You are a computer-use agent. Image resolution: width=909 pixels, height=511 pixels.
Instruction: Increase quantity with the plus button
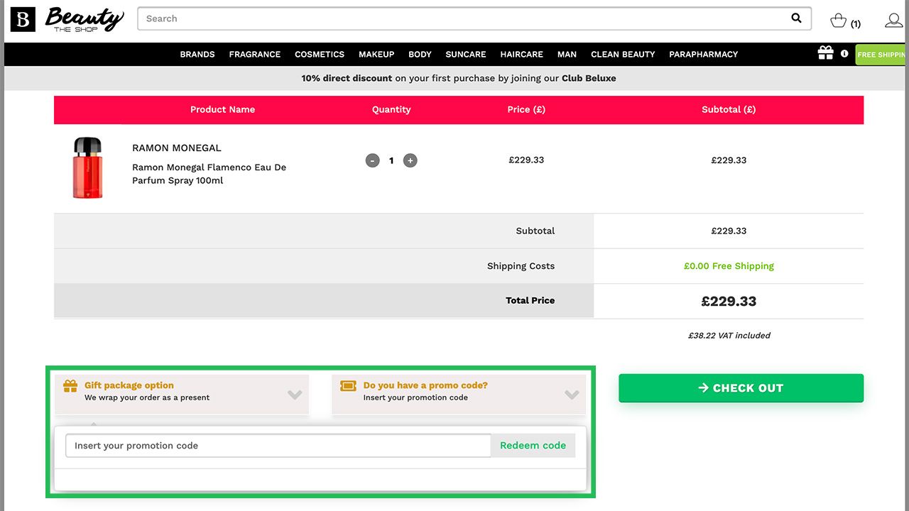tap(410, 160)
